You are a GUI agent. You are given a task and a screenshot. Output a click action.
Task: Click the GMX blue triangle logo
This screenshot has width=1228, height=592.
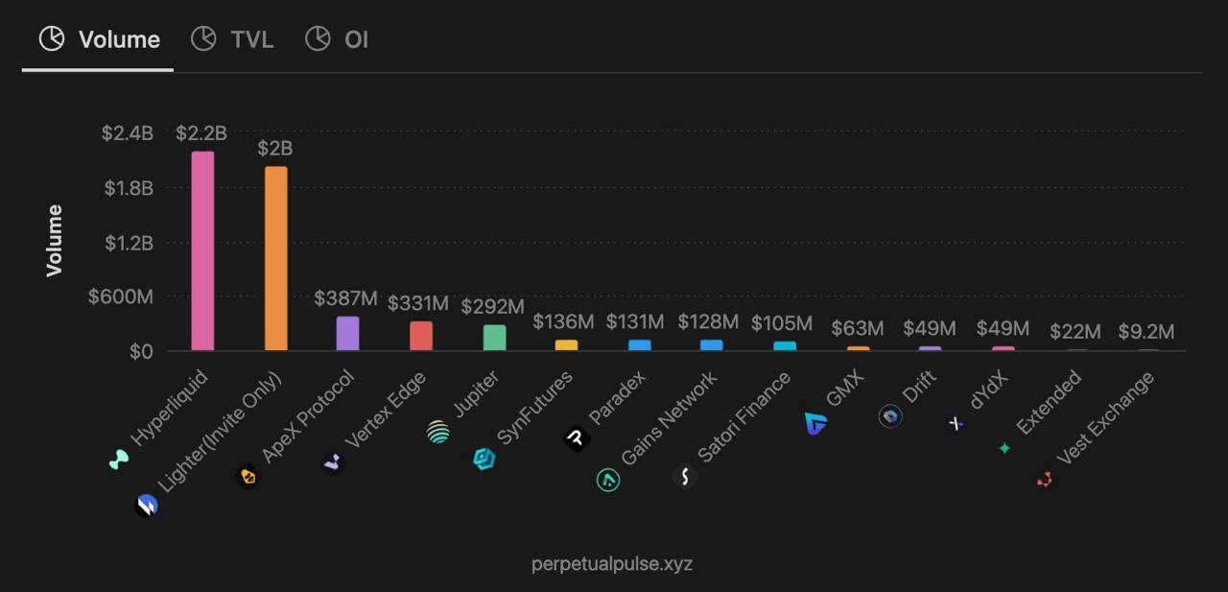coord(815,423)
